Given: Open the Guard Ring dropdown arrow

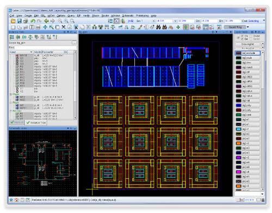Looking at the screenshot, I should point(248,27).
